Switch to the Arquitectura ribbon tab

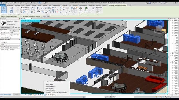point(10,5)
